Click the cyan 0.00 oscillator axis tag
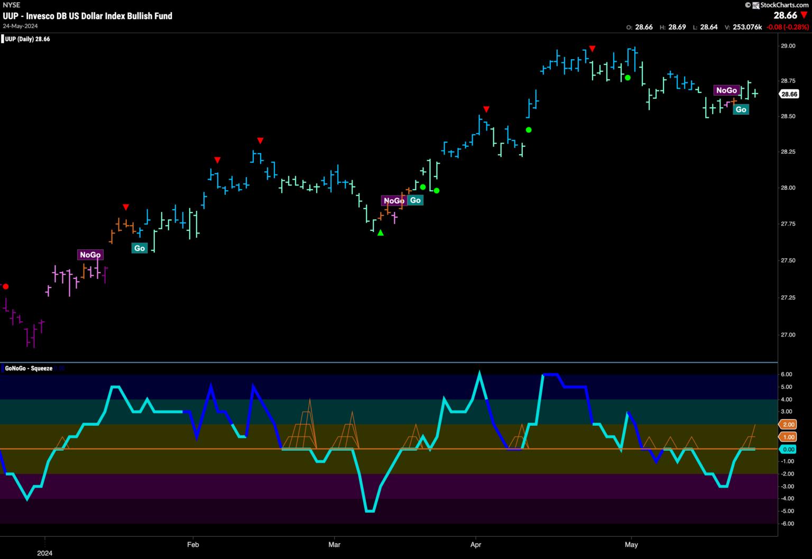Image resolution: width=812 pixels, height=559 pixels. [788, 449]
